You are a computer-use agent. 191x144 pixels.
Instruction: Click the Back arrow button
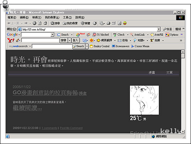(x=13, y=23)
